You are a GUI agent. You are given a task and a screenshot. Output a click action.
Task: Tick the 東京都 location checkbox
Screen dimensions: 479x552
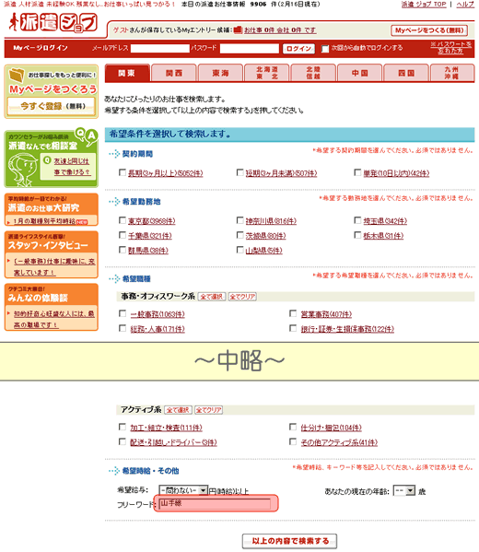(x=123, y=220)
